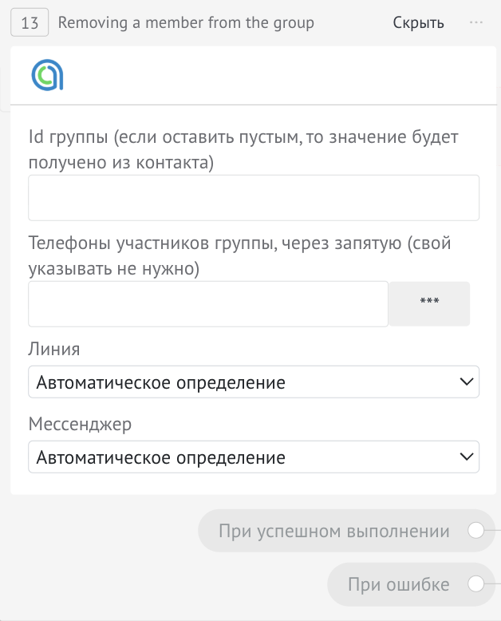This screenshot has width=501, height=621.
Task: Click the success output connector circle
Action: click(476, 532)
